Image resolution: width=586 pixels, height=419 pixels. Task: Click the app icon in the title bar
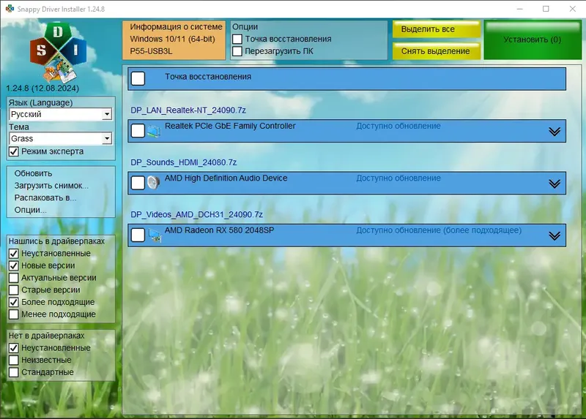point(10,9)
